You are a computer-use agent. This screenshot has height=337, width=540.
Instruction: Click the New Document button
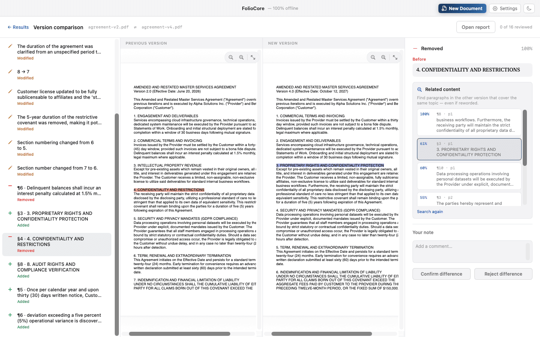pyautogui.click(x=462, y=8)
